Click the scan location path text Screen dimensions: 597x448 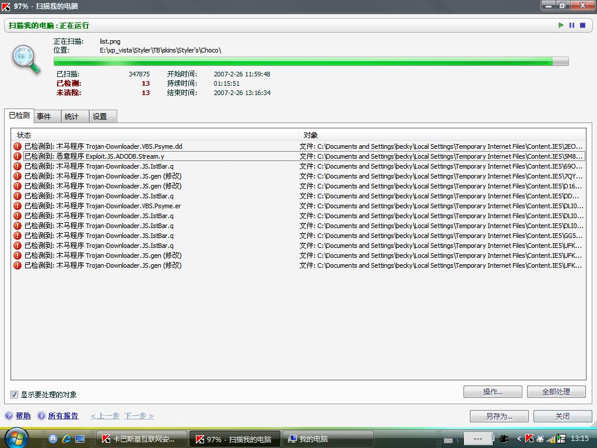click(x=160, y=50)
